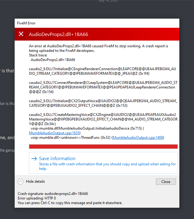This screenshot has height=219, width=194.
Task: Click the red shield error icon
Action: (x=21, y=34)
